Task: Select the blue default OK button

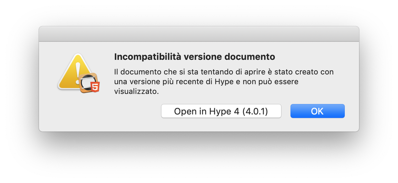Action: pos(317,111)
